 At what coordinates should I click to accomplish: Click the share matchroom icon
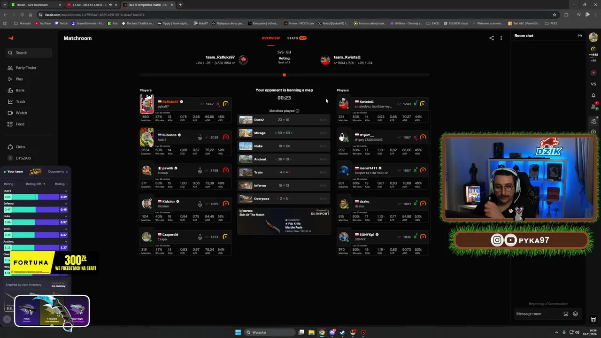point(492,38)
